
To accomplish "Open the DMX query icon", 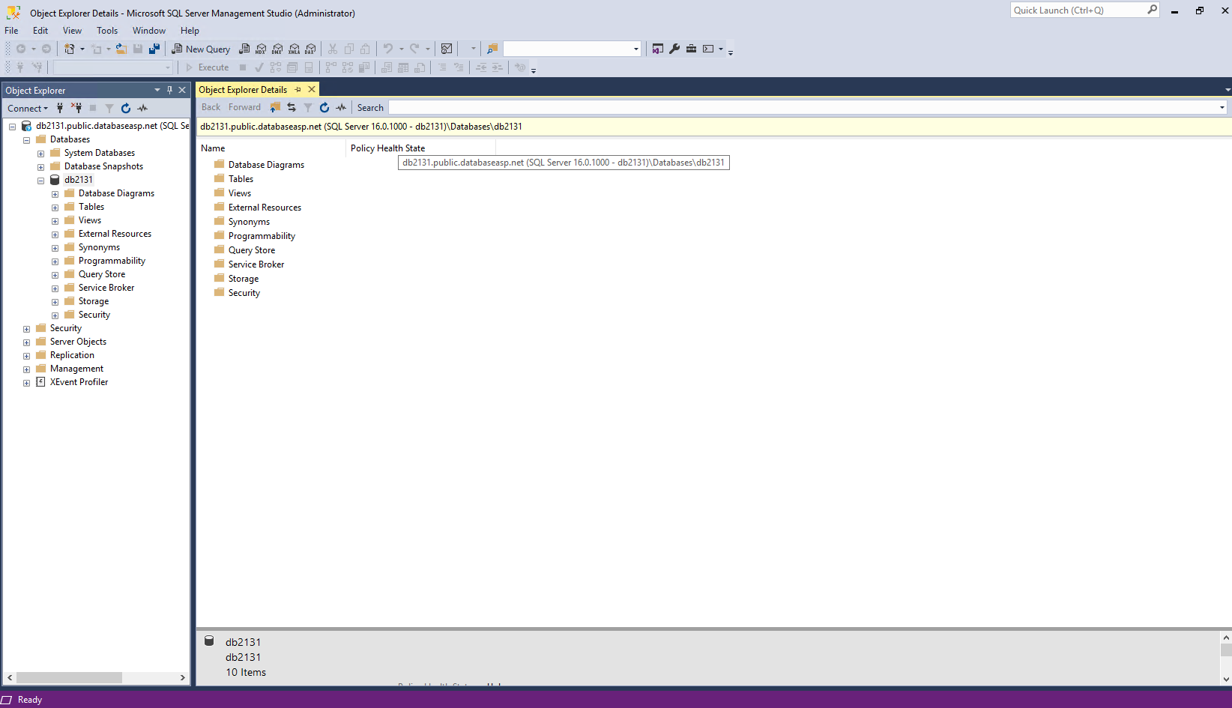I will (x=277, y=49).
